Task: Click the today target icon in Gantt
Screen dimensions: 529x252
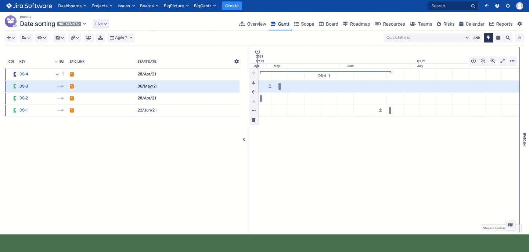Action: pos(474,61)
